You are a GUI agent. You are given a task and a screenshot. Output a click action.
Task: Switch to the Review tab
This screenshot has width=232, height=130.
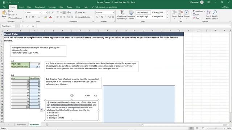pyautogui.click(x=70, y=7)
